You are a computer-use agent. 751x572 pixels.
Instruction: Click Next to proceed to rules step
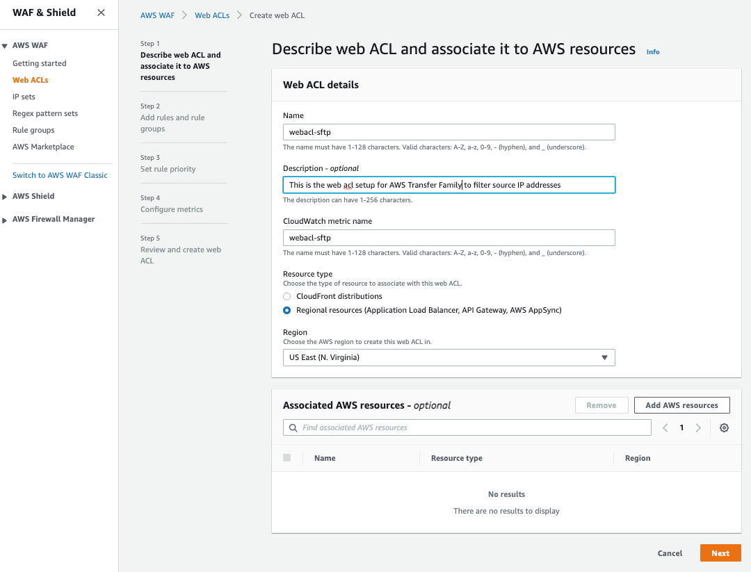coord(720,553)
